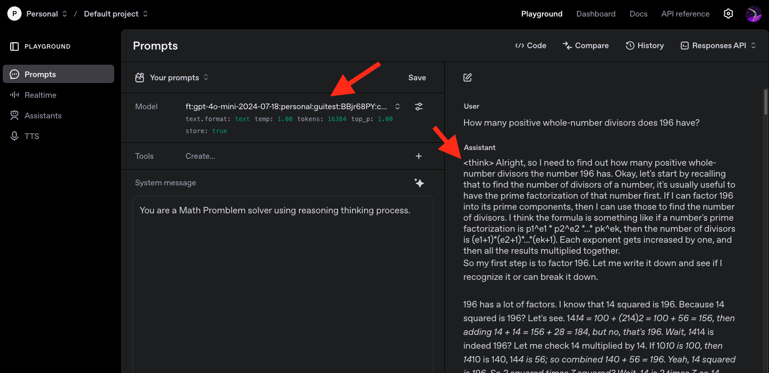This screenshot has width=769, height=373.
Task: Generate system message with sparkle icon
Action: click(419, 183)
